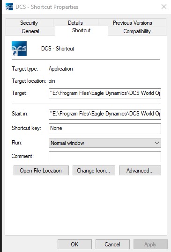171x252 pixels.
Task: Select the Shortcut tab
Action: tap(82, 30)
